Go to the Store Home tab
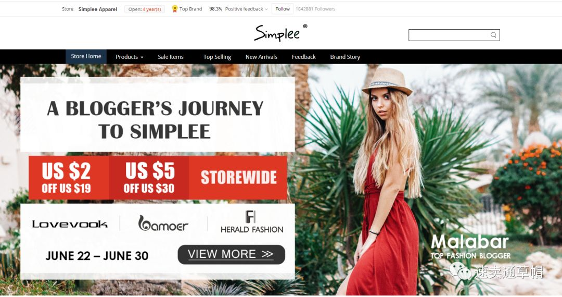This screenshot has width=562, height=297. pos(86,56)
